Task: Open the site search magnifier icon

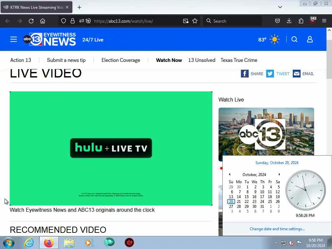Action: (294, 39)
